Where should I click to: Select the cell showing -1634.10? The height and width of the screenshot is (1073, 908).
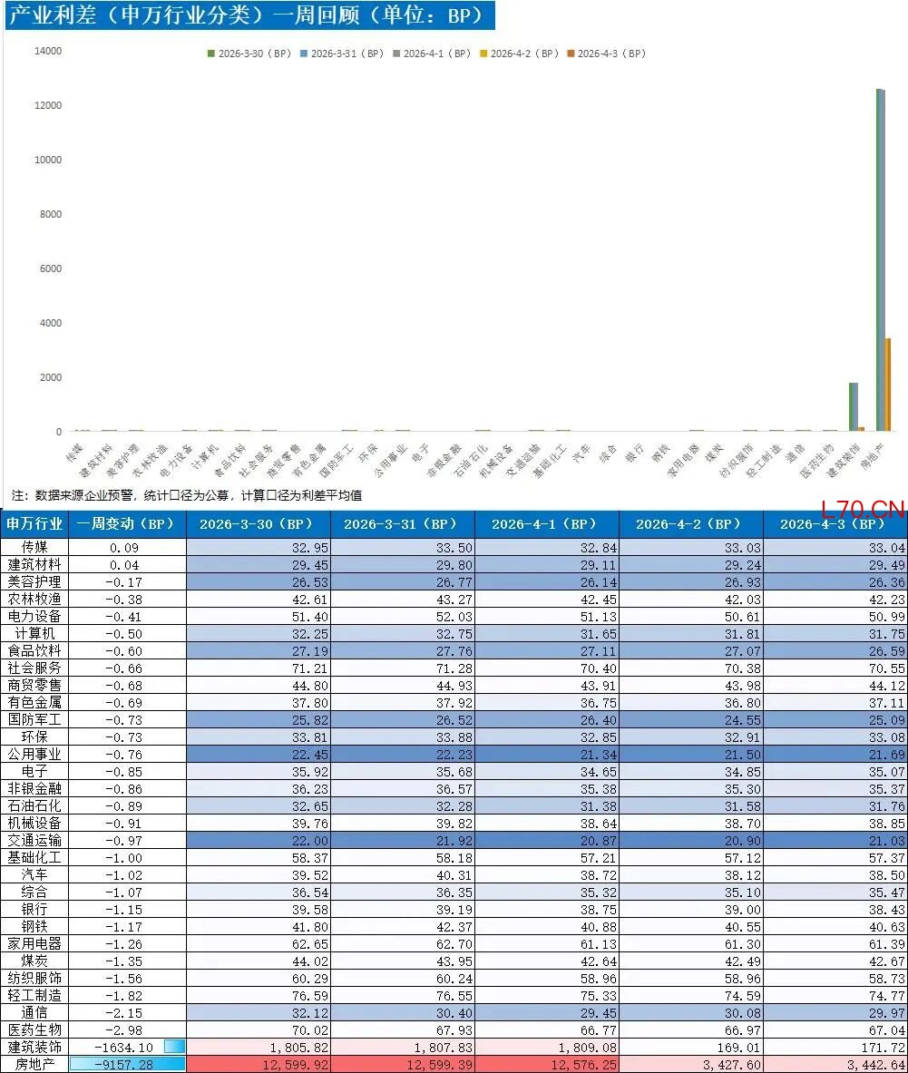click(127, 1047)
